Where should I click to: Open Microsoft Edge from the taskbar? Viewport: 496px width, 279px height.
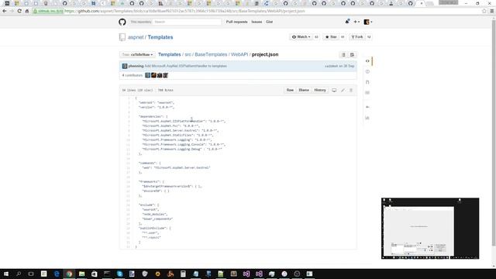[57, 274]
